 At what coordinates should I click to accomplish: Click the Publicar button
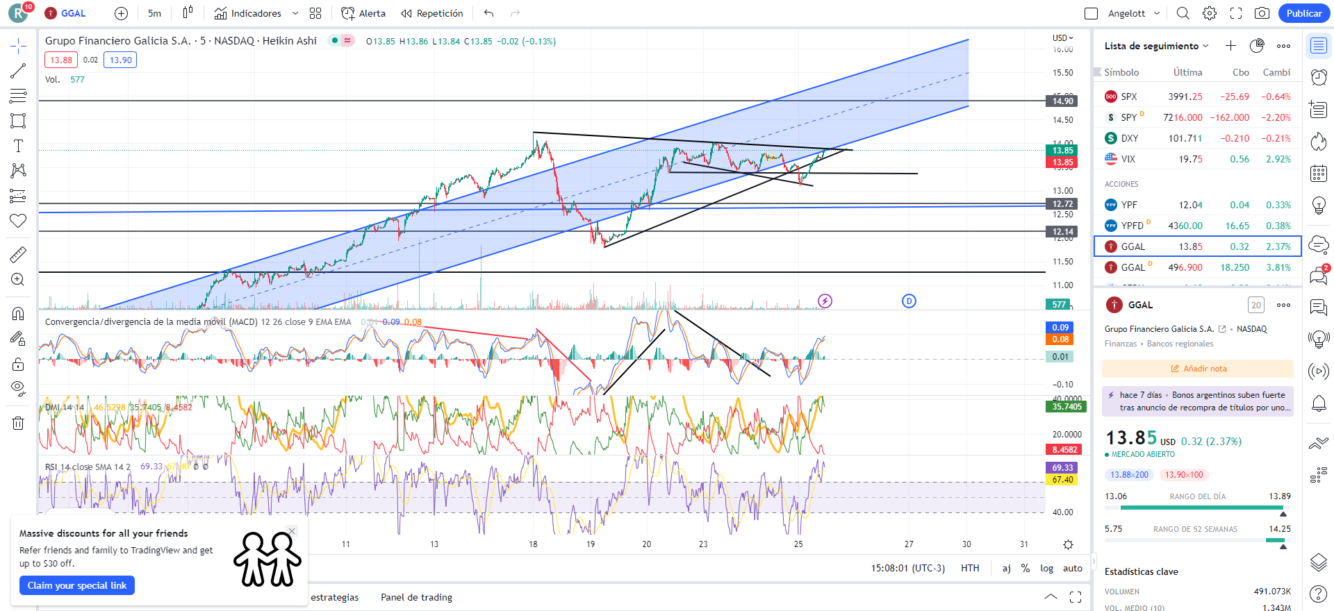pyautogui.click(x=1303, y=13)
